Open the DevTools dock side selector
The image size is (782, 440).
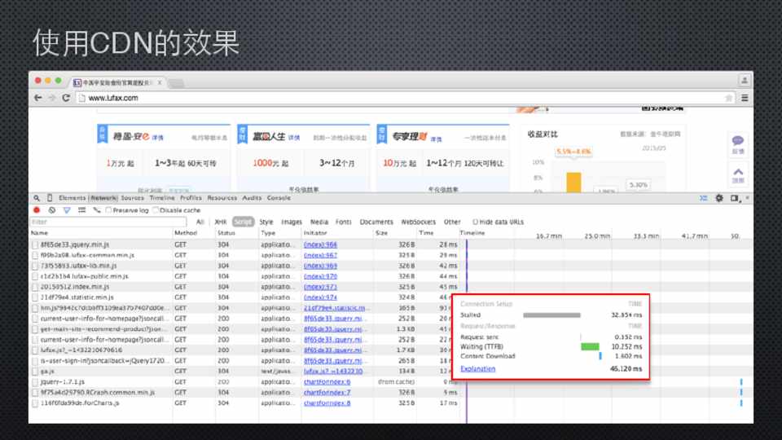pos(734,198)
